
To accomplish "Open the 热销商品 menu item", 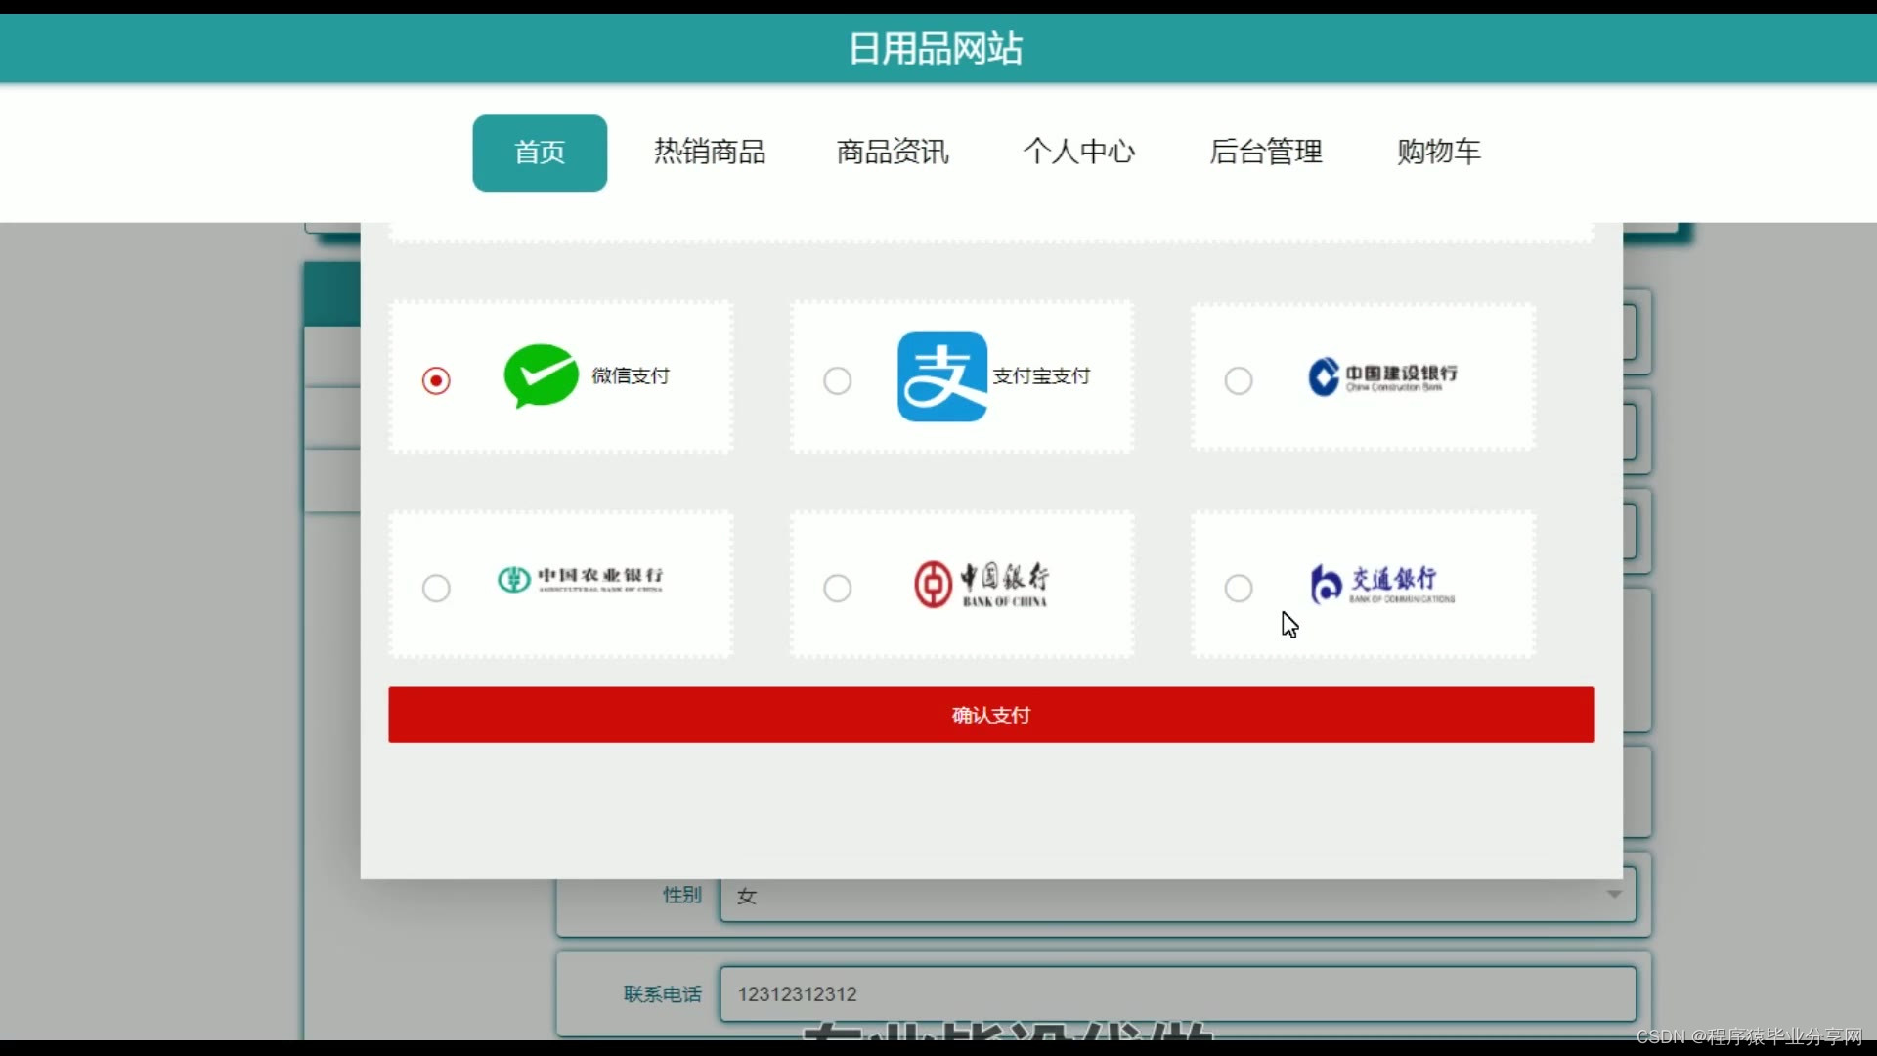I will (709, 153).
